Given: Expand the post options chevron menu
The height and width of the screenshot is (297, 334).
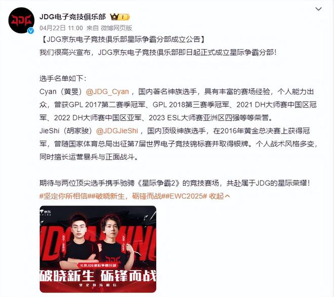Looking at the screenshot, I should [318, 9].
